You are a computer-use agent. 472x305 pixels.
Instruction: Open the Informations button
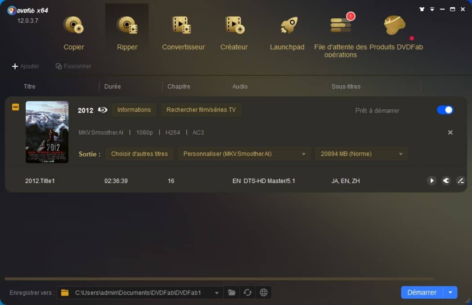point(134,110)
